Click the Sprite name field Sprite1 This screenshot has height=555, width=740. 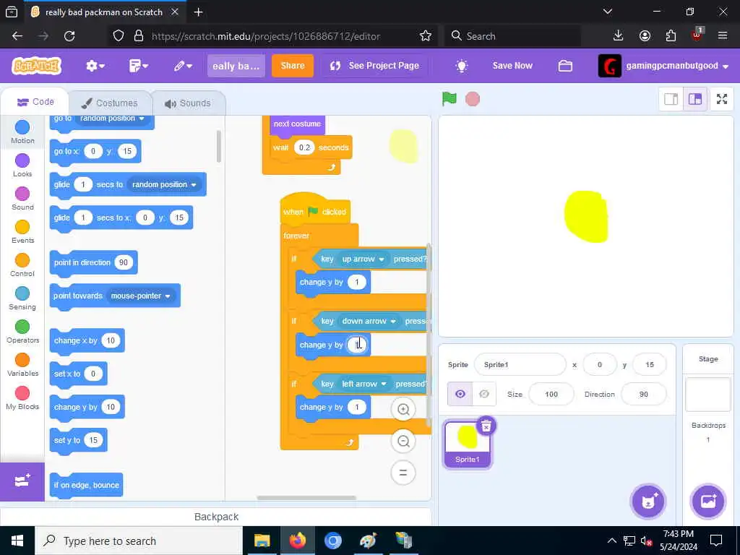520,365
